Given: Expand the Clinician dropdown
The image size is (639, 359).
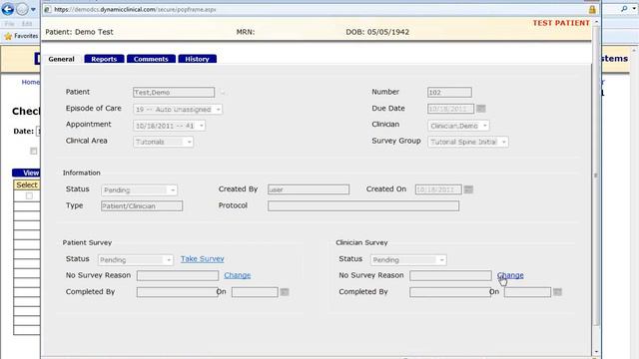Looking at the screenshot, I should (x=485, y=126).
